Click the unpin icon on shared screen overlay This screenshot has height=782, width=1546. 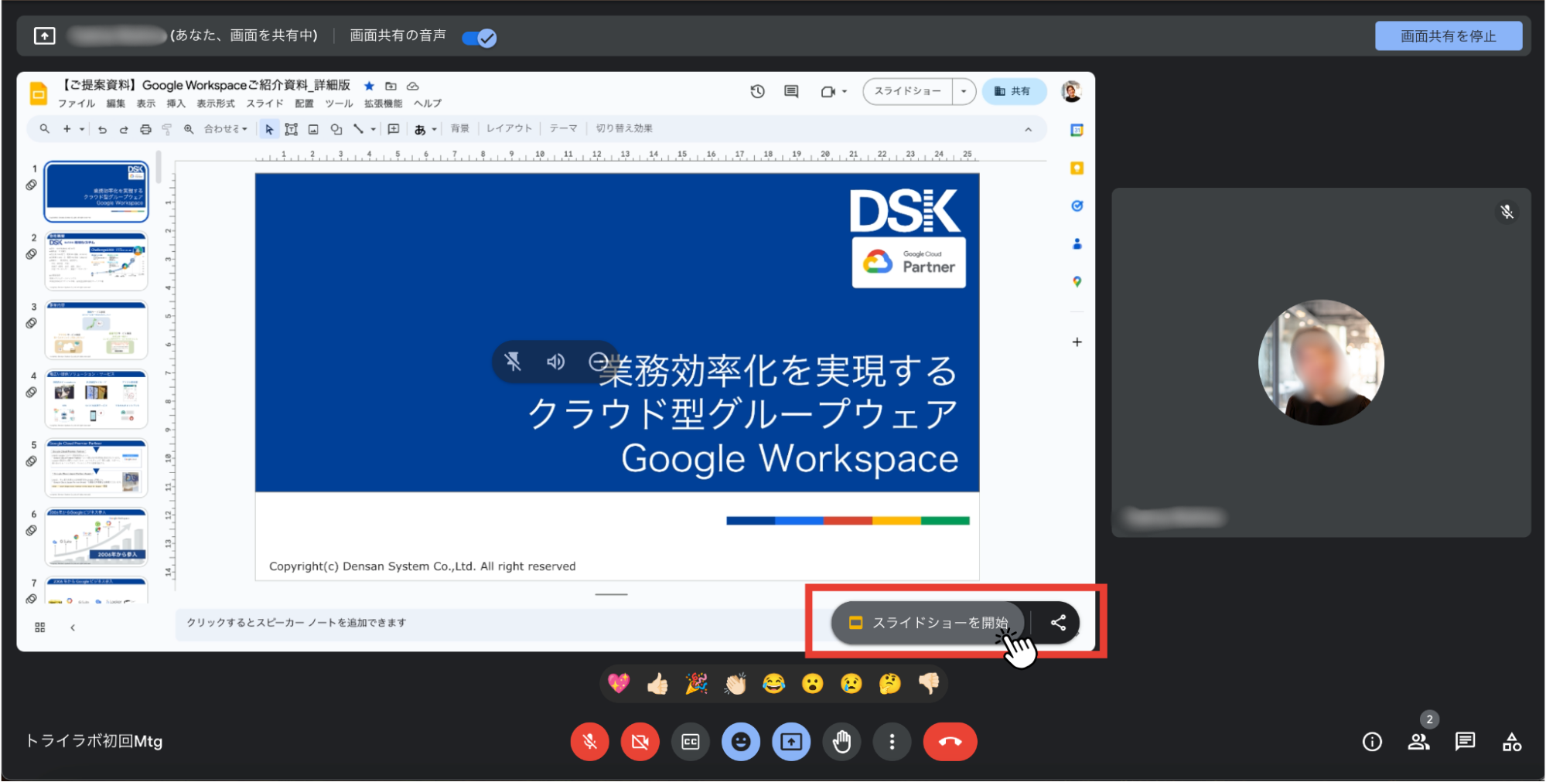pos(513,362)
